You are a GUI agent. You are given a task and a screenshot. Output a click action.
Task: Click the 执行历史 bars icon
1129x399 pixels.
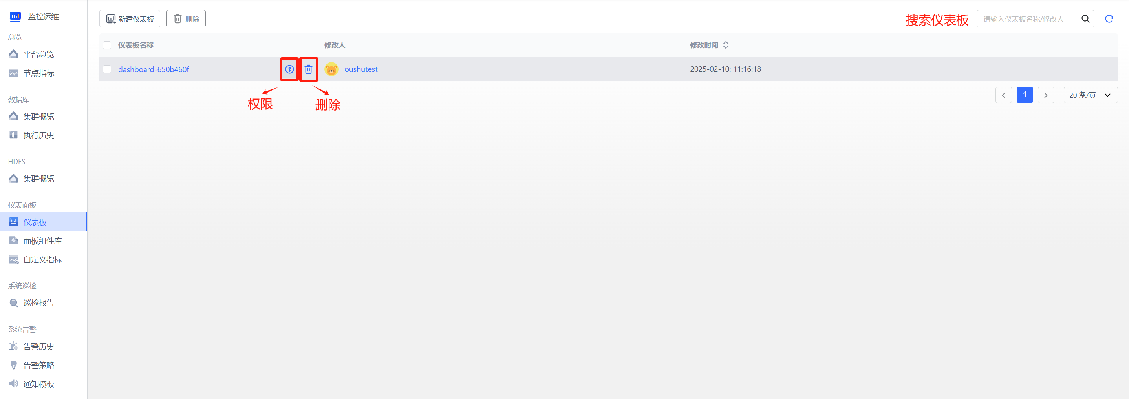(x=14, y=135)
